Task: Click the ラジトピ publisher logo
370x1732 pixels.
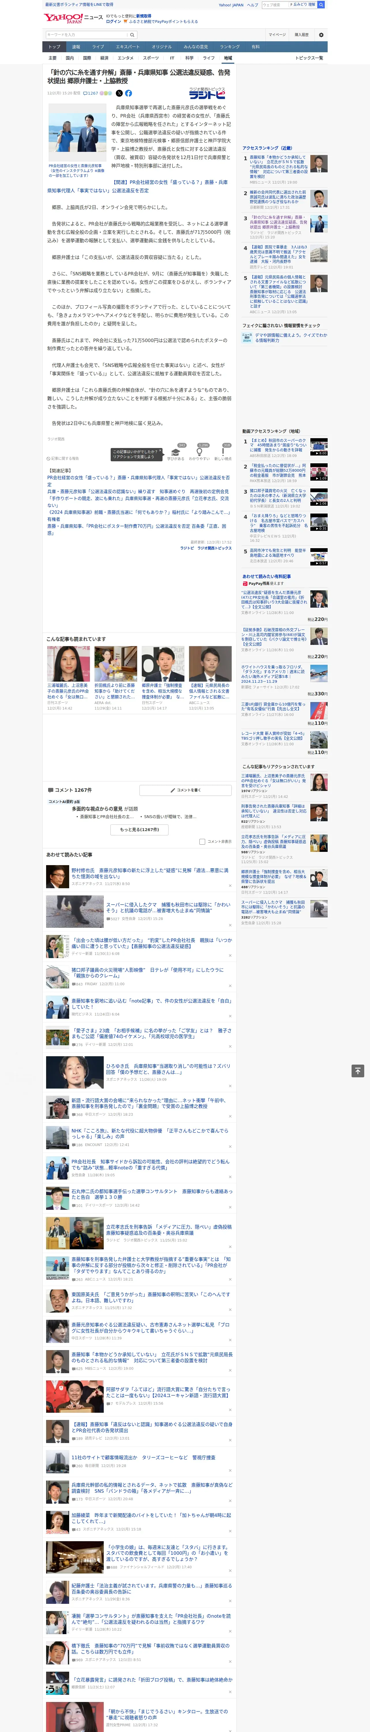Action: pos(207,94)
